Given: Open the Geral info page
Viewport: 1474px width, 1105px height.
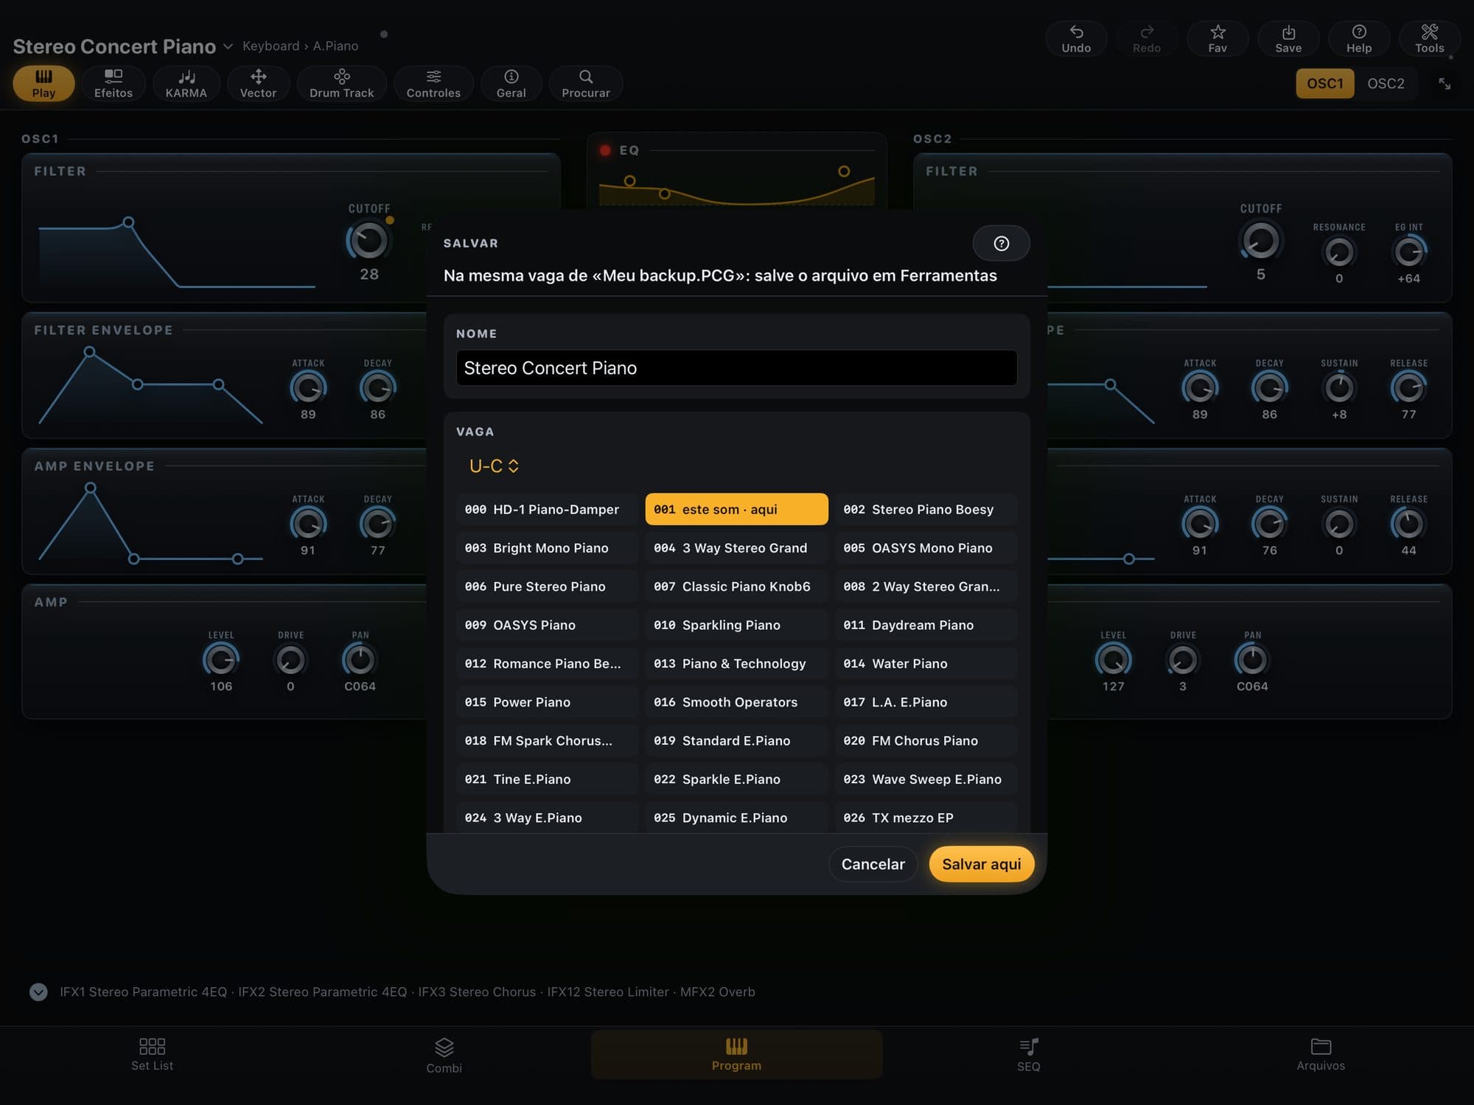Looking at the screenshot, I should coord(511,83).
